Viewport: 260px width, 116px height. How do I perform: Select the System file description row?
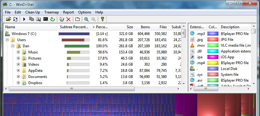point(230,75)
